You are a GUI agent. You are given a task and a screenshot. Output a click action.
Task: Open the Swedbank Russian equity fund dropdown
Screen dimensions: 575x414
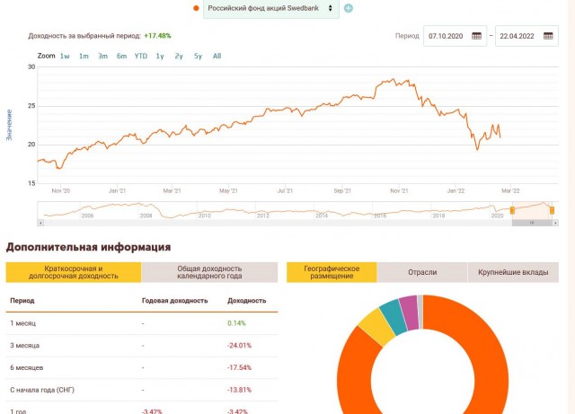point(271,8)
